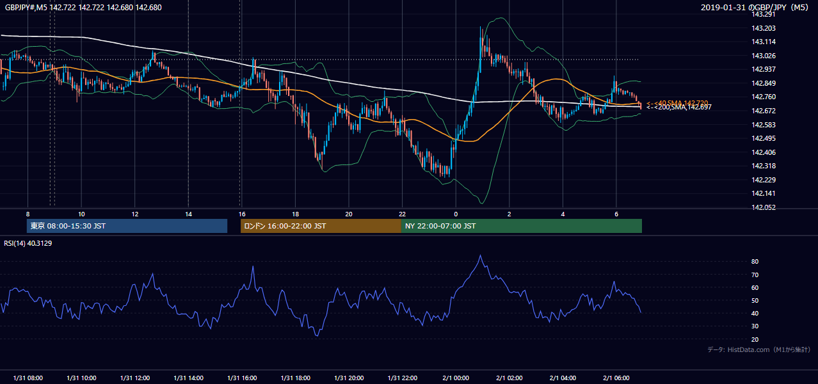Click price axis value 143.114
Screen dimensions: 818x384
point(763,42)
